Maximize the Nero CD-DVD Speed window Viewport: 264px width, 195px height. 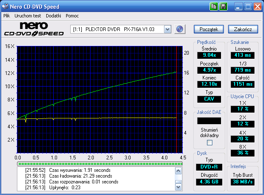[x=248, y=7]
